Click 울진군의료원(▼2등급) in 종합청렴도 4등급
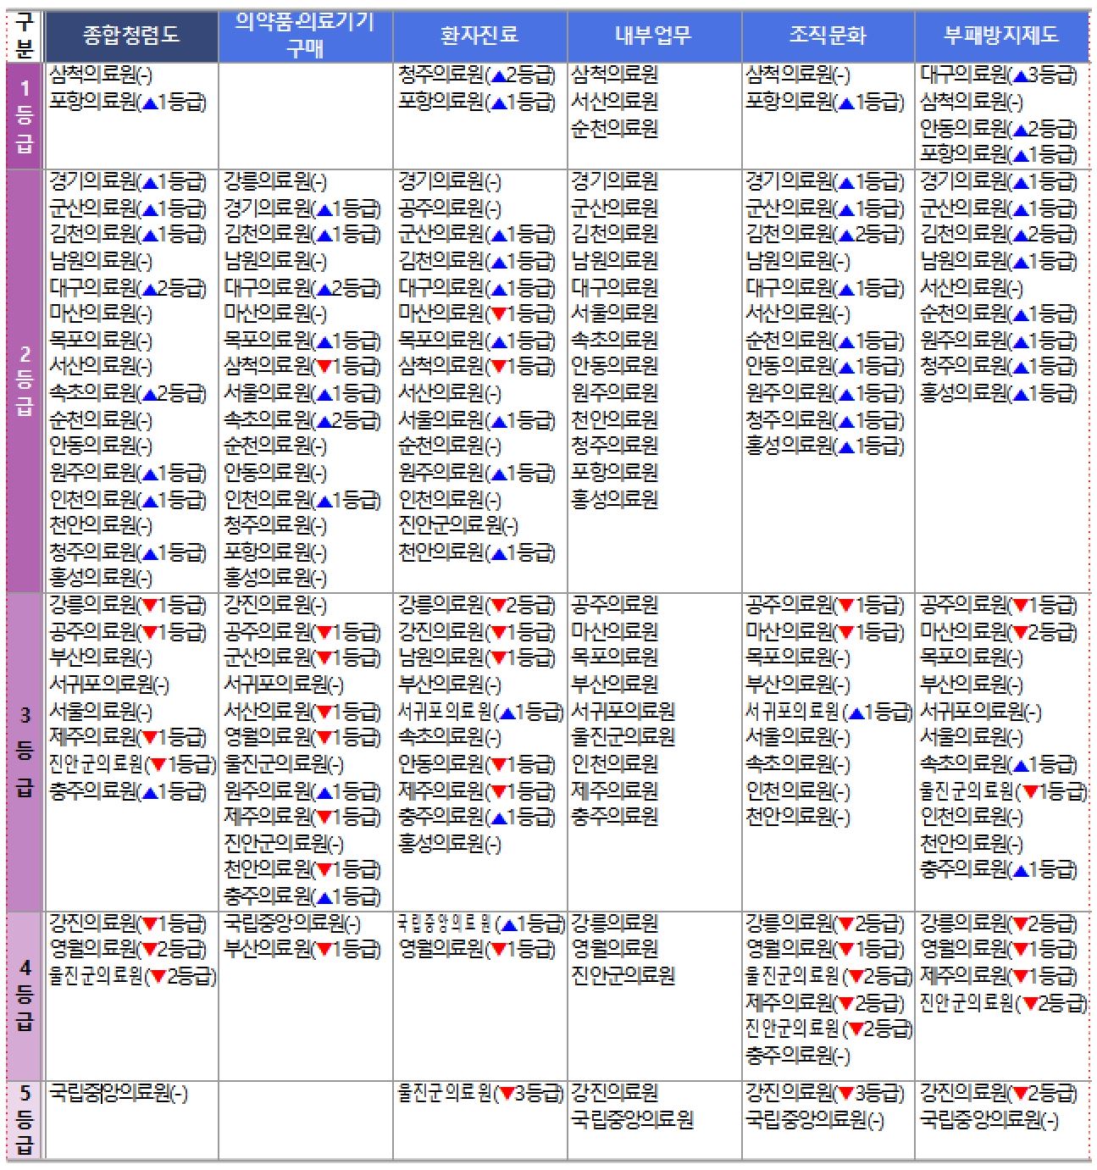 [133, 975]
